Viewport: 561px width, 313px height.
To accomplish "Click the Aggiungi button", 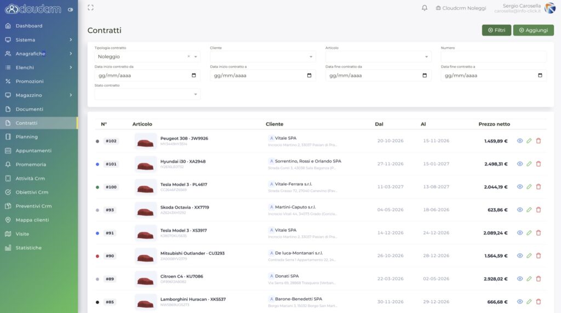I will [x=534, y=30].
